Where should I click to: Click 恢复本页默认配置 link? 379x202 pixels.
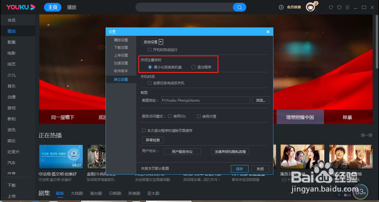[x=155, y=168]
